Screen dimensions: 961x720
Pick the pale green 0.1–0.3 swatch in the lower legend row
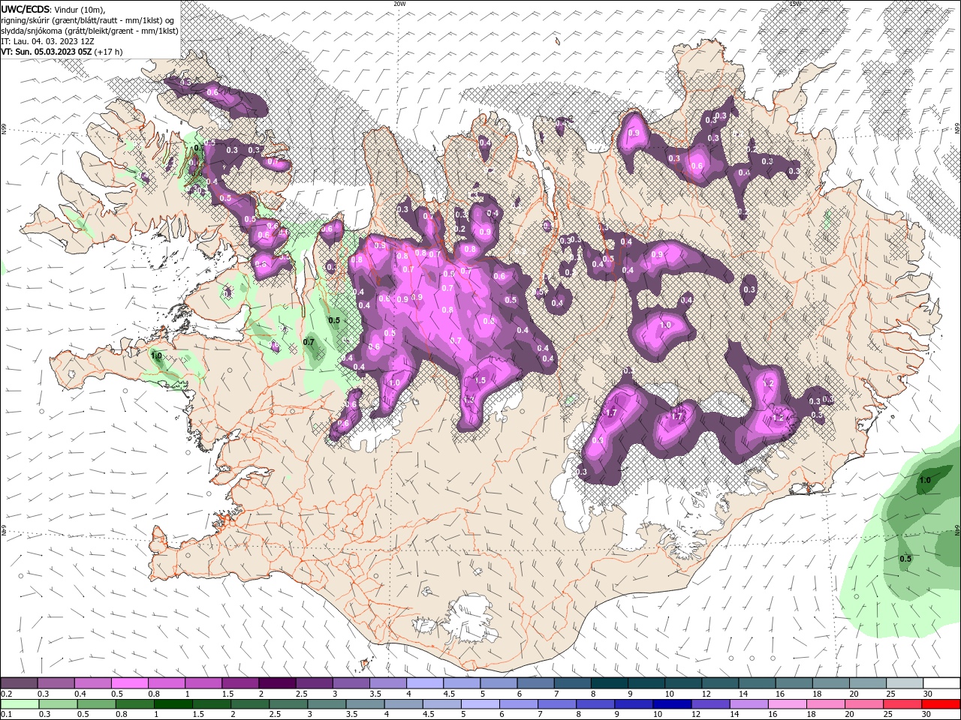pyautogui.click(x=19, y=704)
